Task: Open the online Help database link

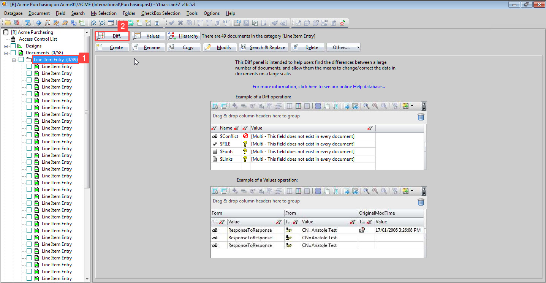Action: 318,86
